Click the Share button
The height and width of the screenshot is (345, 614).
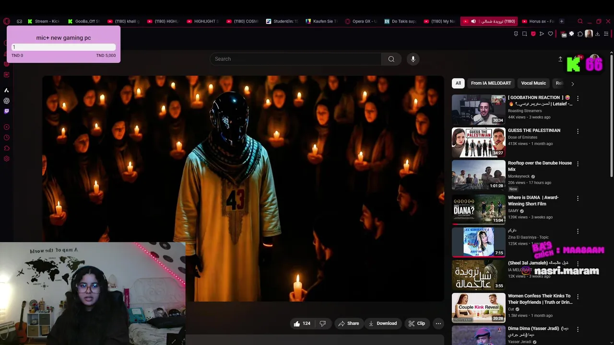348,323
